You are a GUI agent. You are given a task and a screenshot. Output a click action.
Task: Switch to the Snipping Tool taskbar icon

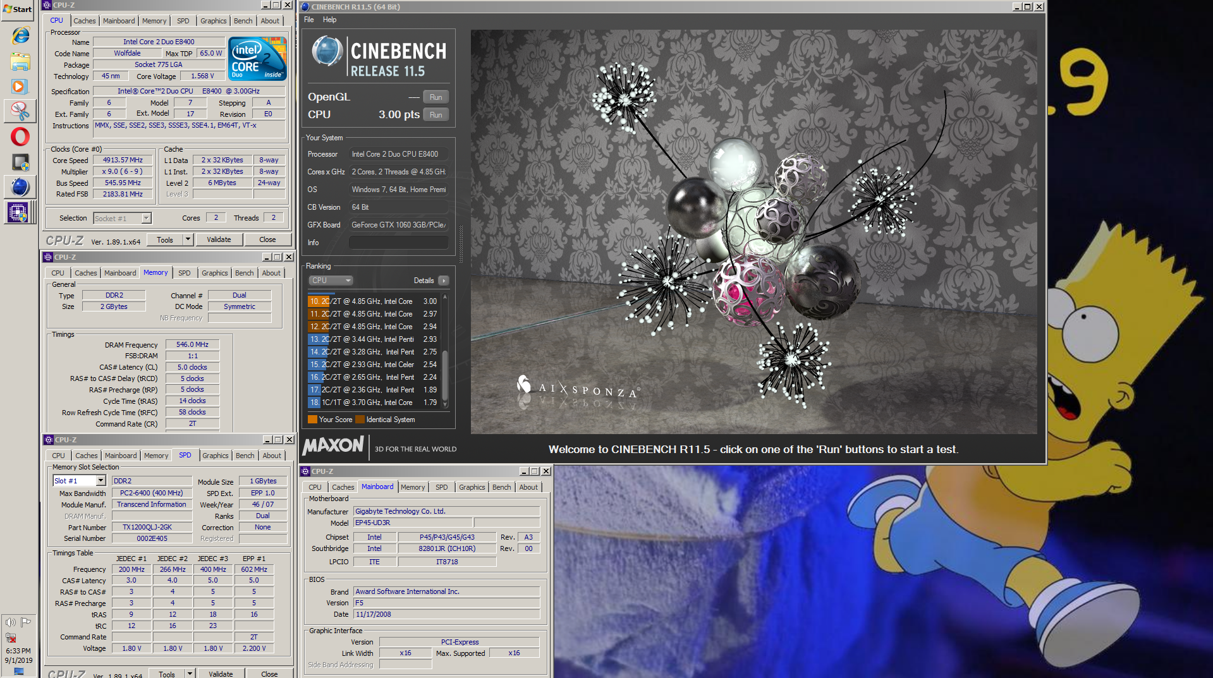coord(20,111)
